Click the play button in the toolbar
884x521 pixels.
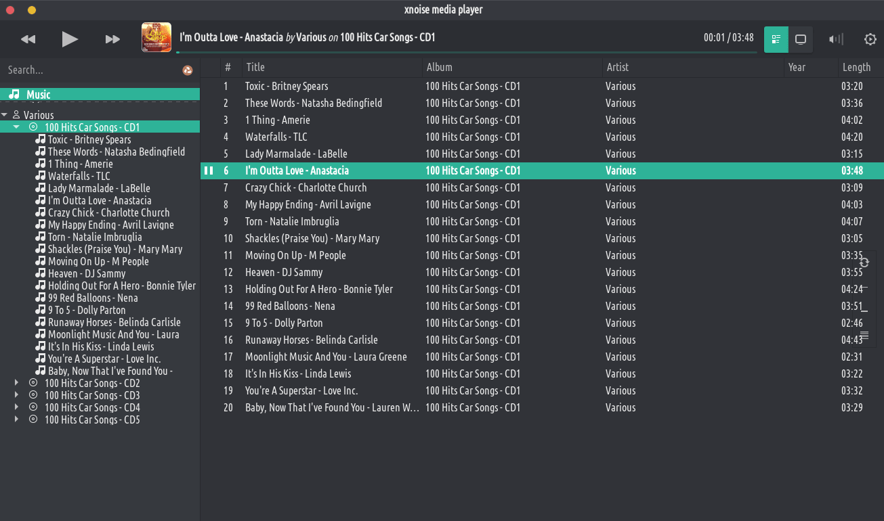point(70,39)
